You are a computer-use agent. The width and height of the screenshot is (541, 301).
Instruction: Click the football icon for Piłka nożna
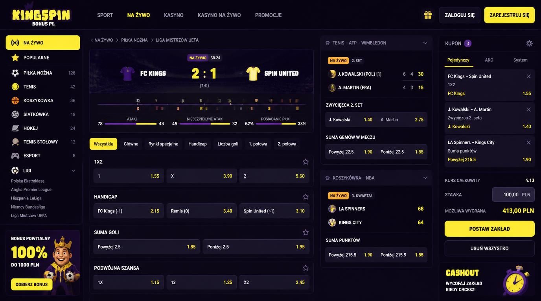(15, 73)
